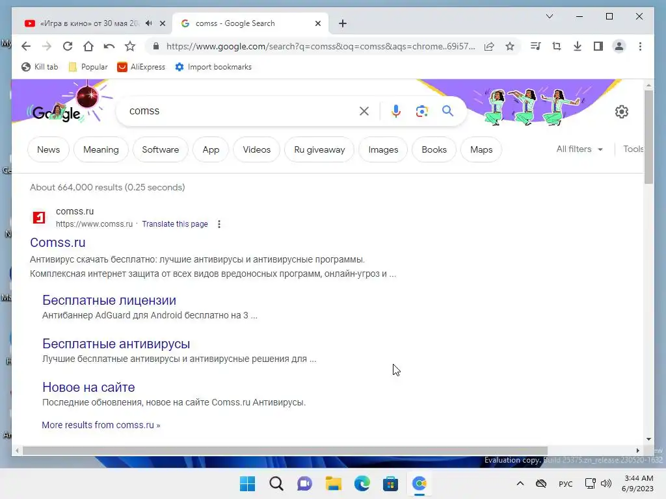Open the Windows Start menu
The width and height of the screenshot is (666, 499).
point(247,483)
